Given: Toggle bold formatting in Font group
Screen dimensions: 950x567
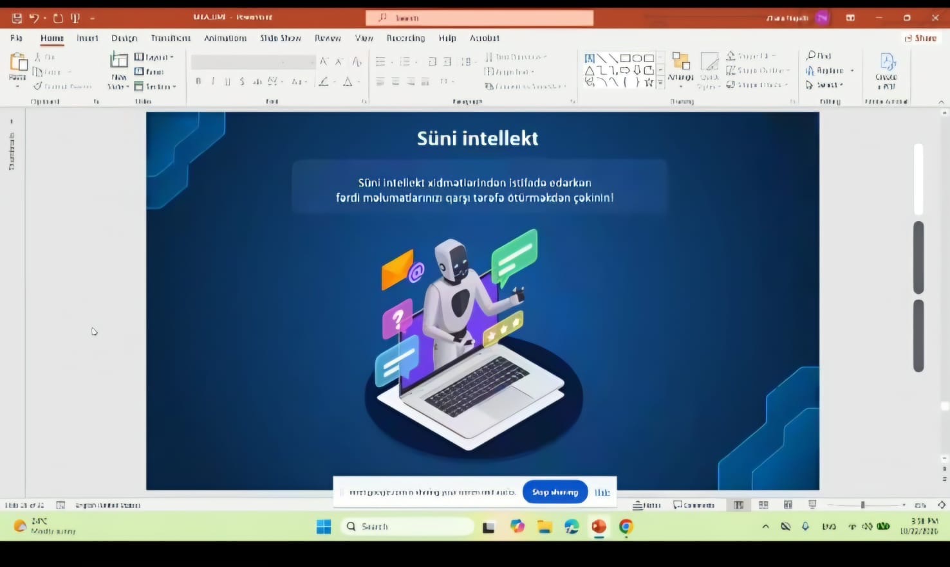Looking at the screenshot, I should [x=198, y=82].
